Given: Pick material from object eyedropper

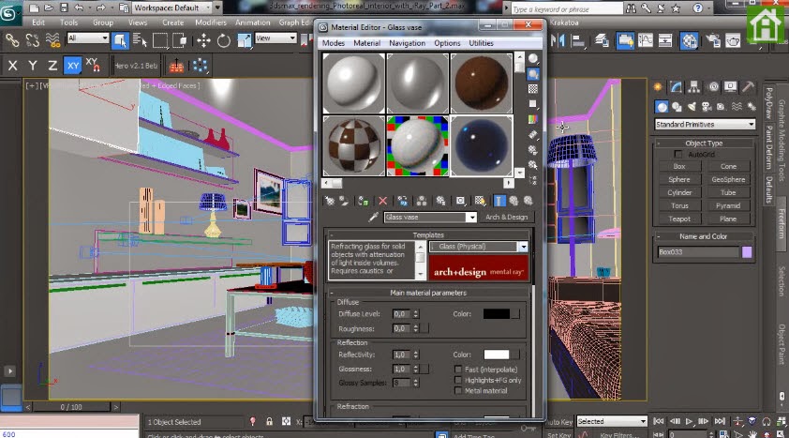Looking at the screenshot, I should [x=373, y=217].
